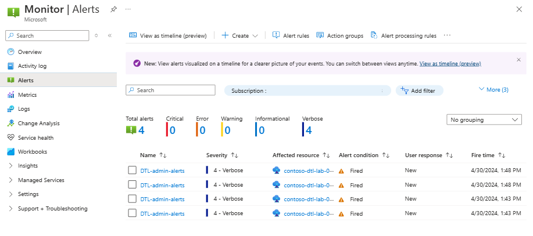Click the Metrics bar chart icon
Screen dimensions: 533x236
tap(11, 95)
